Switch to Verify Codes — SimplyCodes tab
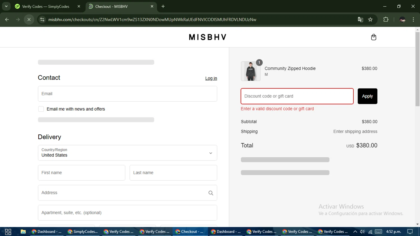420x236 pixels. coord(48,6)
